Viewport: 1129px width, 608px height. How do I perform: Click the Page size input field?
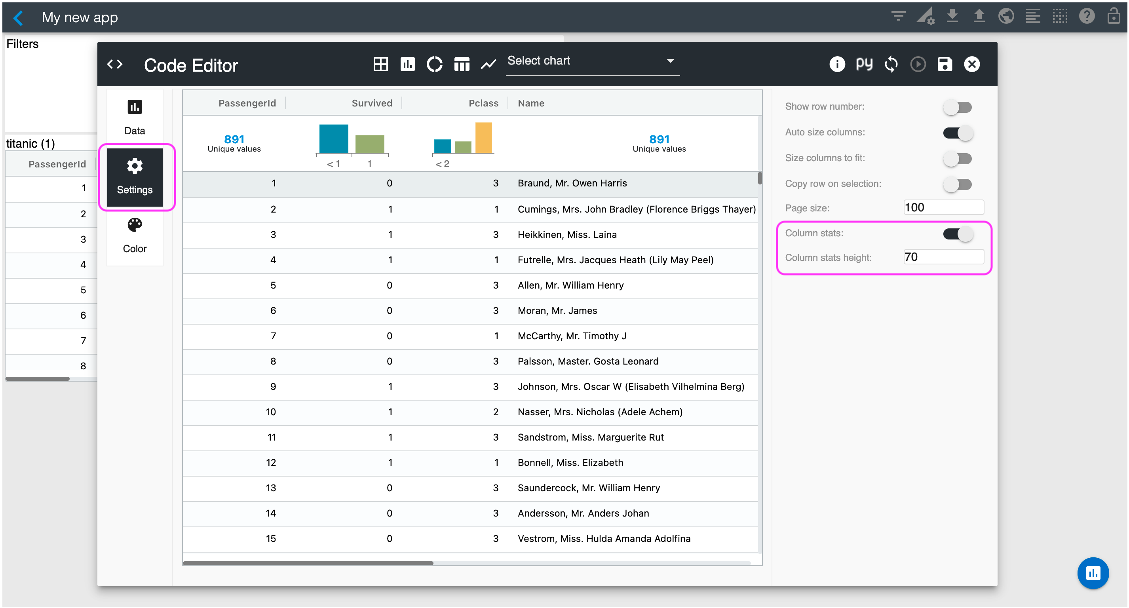pyautogui.click(x=943, y=207)
